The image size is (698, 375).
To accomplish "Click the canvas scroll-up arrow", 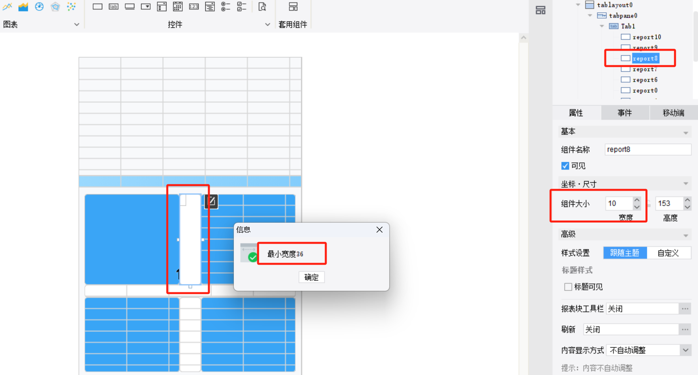I will (x=524, y=38).
